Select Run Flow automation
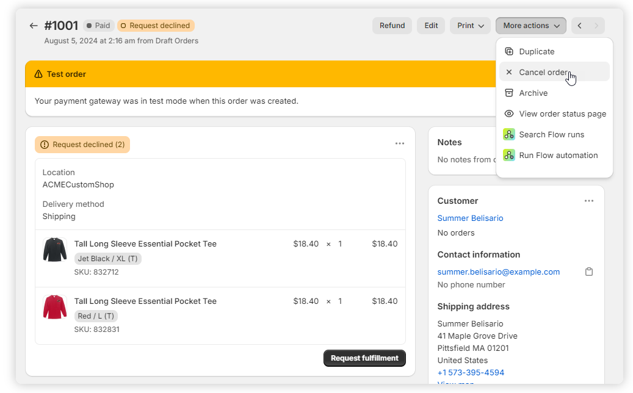Image resolution: width=633 pixels, height=393 pixels. [x=557, y=155]
